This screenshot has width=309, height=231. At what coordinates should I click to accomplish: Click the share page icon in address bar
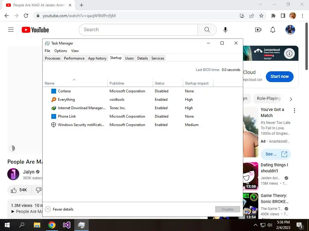[x=252, y=16]
